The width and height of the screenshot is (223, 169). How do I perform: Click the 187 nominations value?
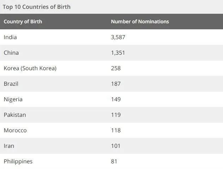coord(116,84)
